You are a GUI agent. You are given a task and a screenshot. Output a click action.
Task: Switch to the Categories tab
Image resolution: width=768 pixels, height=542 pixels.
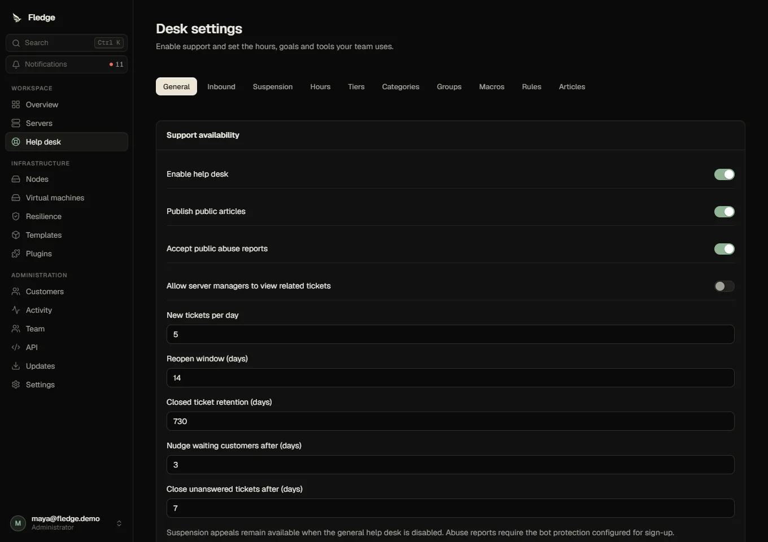[401, 86]
